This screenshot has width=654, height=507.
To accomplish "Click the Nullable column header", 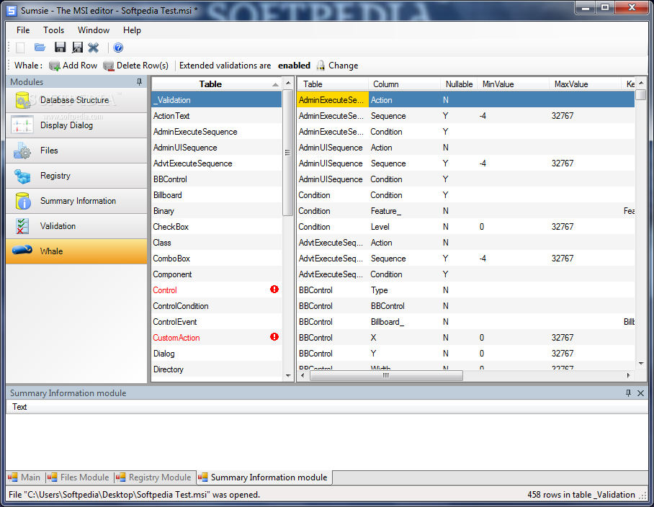I will [x=459, y=84].
